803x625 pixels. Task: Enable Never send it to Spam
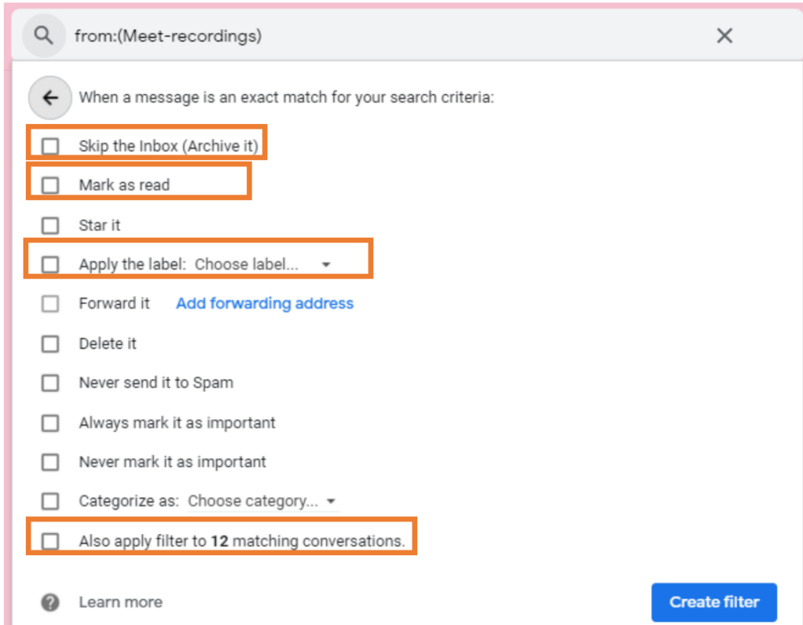click(50, 383)
